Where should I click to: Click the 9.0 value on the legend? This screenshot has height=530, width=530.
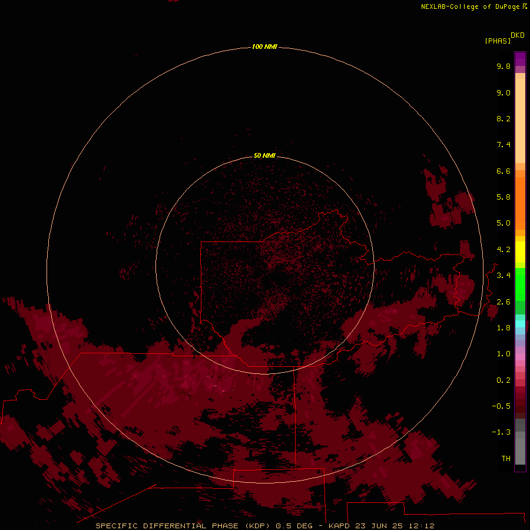point(503,92)
